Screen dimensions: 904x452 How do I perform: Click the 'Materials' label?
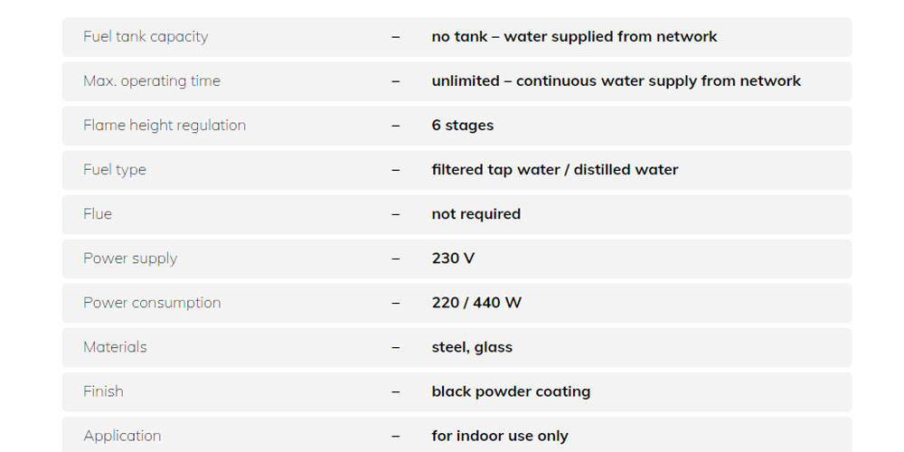tap(115, 347)
